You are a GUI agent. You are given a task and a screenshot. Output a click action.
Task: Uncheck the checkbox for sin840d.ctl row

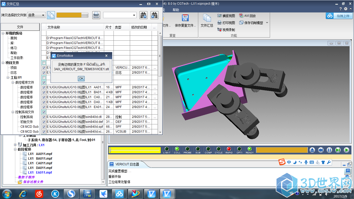pos(44,117)
